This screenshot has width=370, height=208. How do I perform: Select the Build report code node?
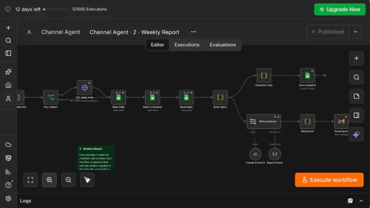tap(220, 97)
